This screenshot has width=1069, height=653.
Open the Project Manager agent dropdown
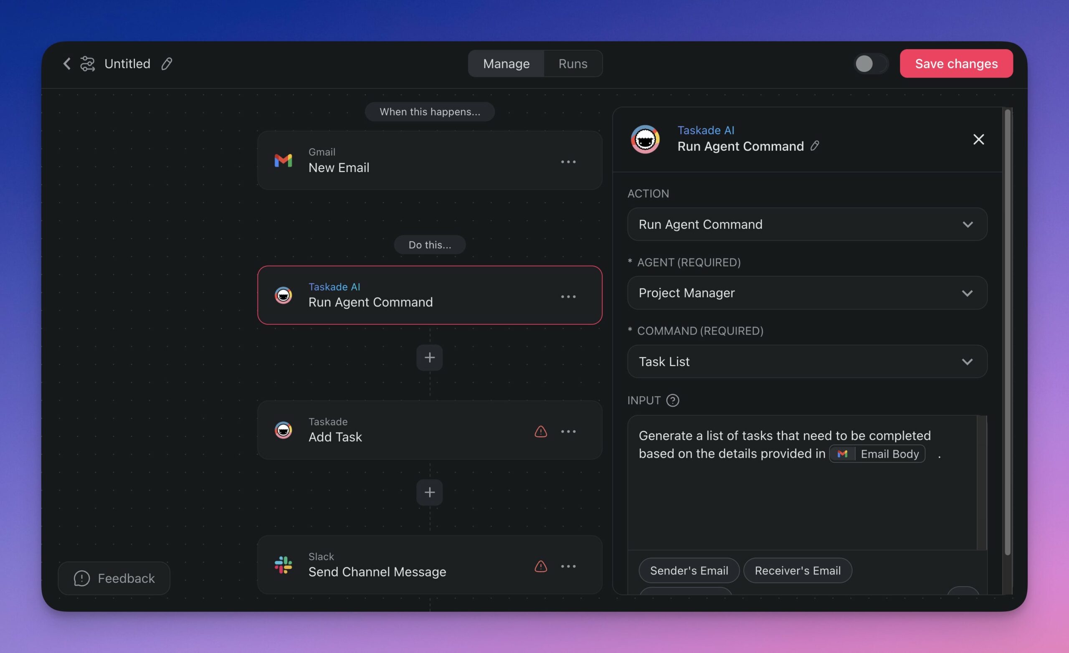click(x=806, y=293)
